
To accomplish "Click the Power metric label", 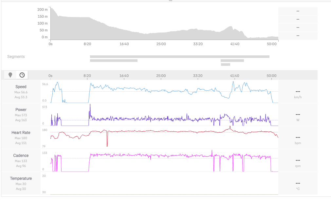I will pos(21,110).
